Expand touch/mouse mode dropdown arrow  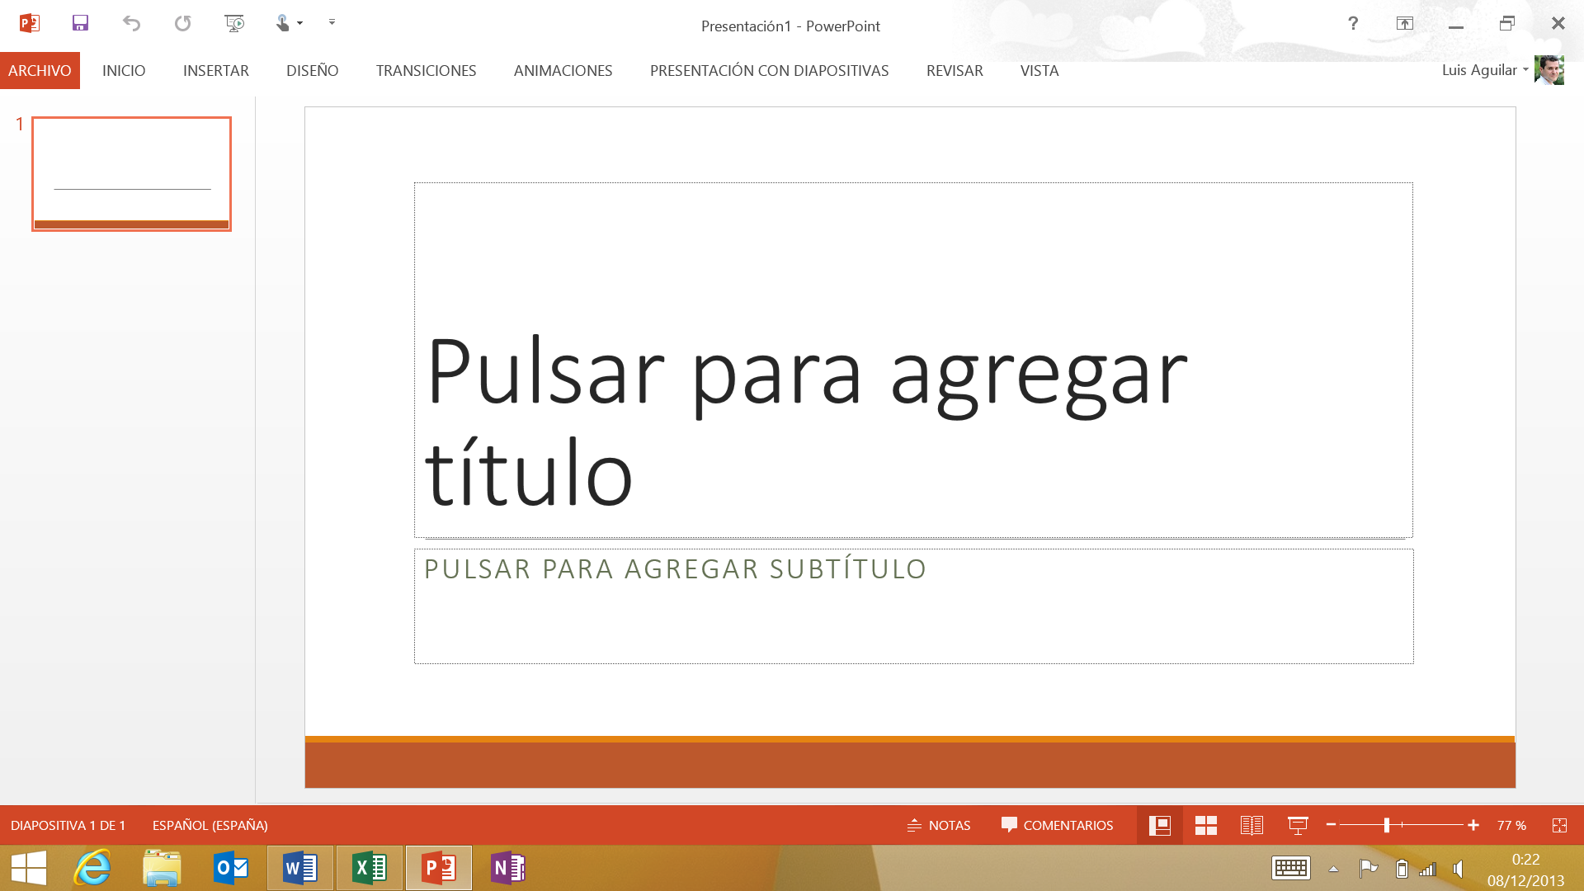point(300,23)
